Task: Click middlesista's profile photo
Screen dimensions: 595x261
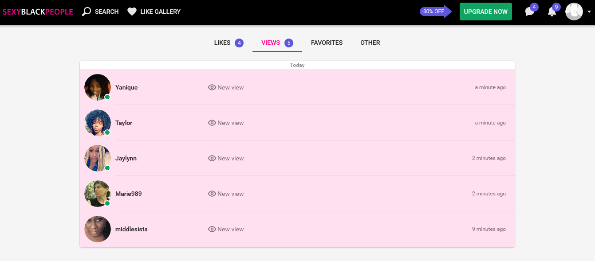Action: point(98,229)
